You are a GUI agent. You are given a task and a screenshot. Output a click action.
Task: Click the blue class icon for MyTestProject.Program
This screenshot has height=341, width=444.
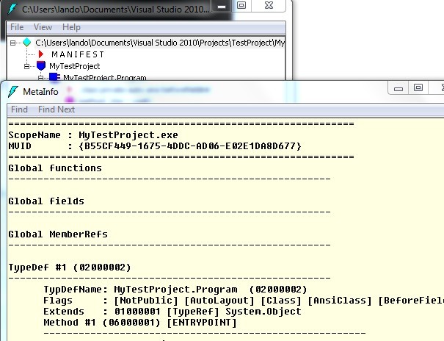click(54, 77)
